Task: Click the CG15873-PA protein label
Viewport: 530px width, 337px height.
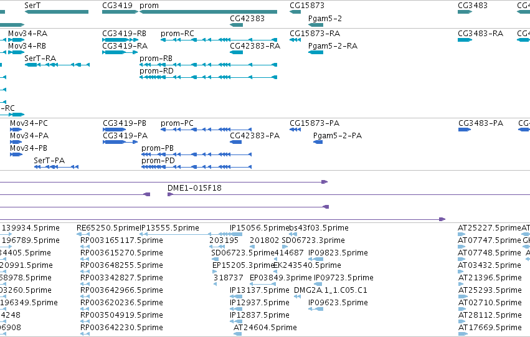Action: click(315, 123)
